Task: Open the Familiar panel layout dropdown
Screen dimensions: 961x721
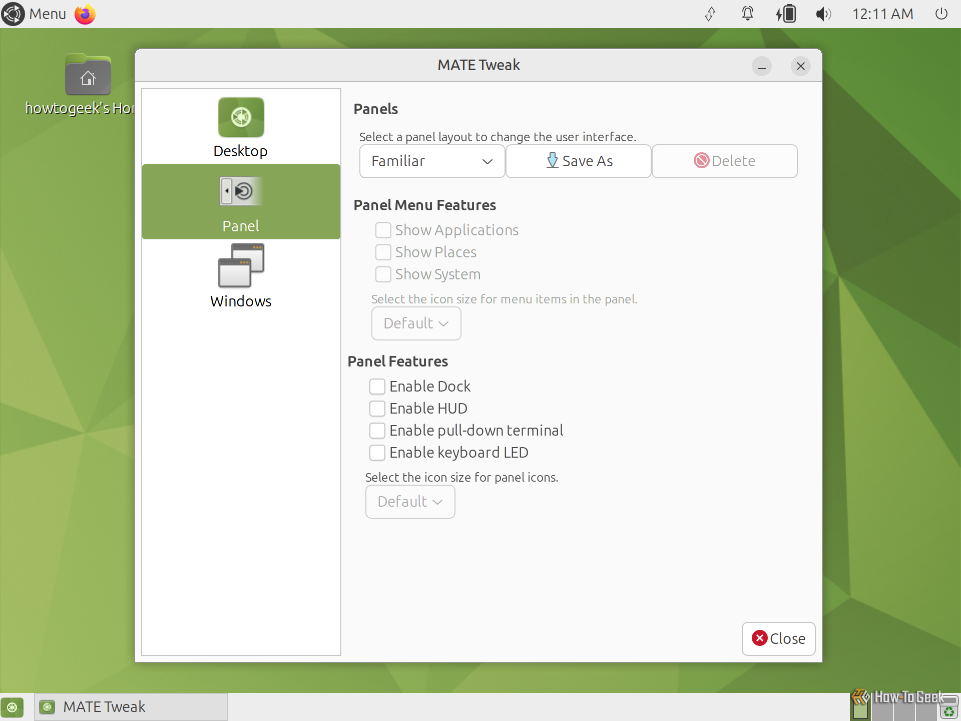Action: pyautogui.click(x=432, y=161)
